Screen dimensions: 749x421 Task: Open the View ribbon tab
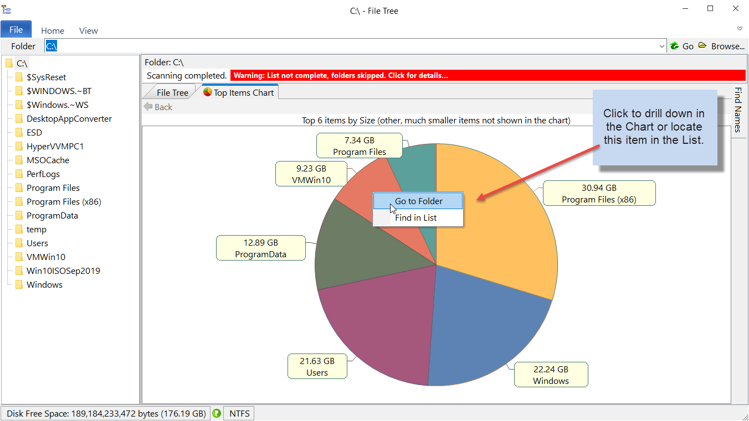(89, 31)
